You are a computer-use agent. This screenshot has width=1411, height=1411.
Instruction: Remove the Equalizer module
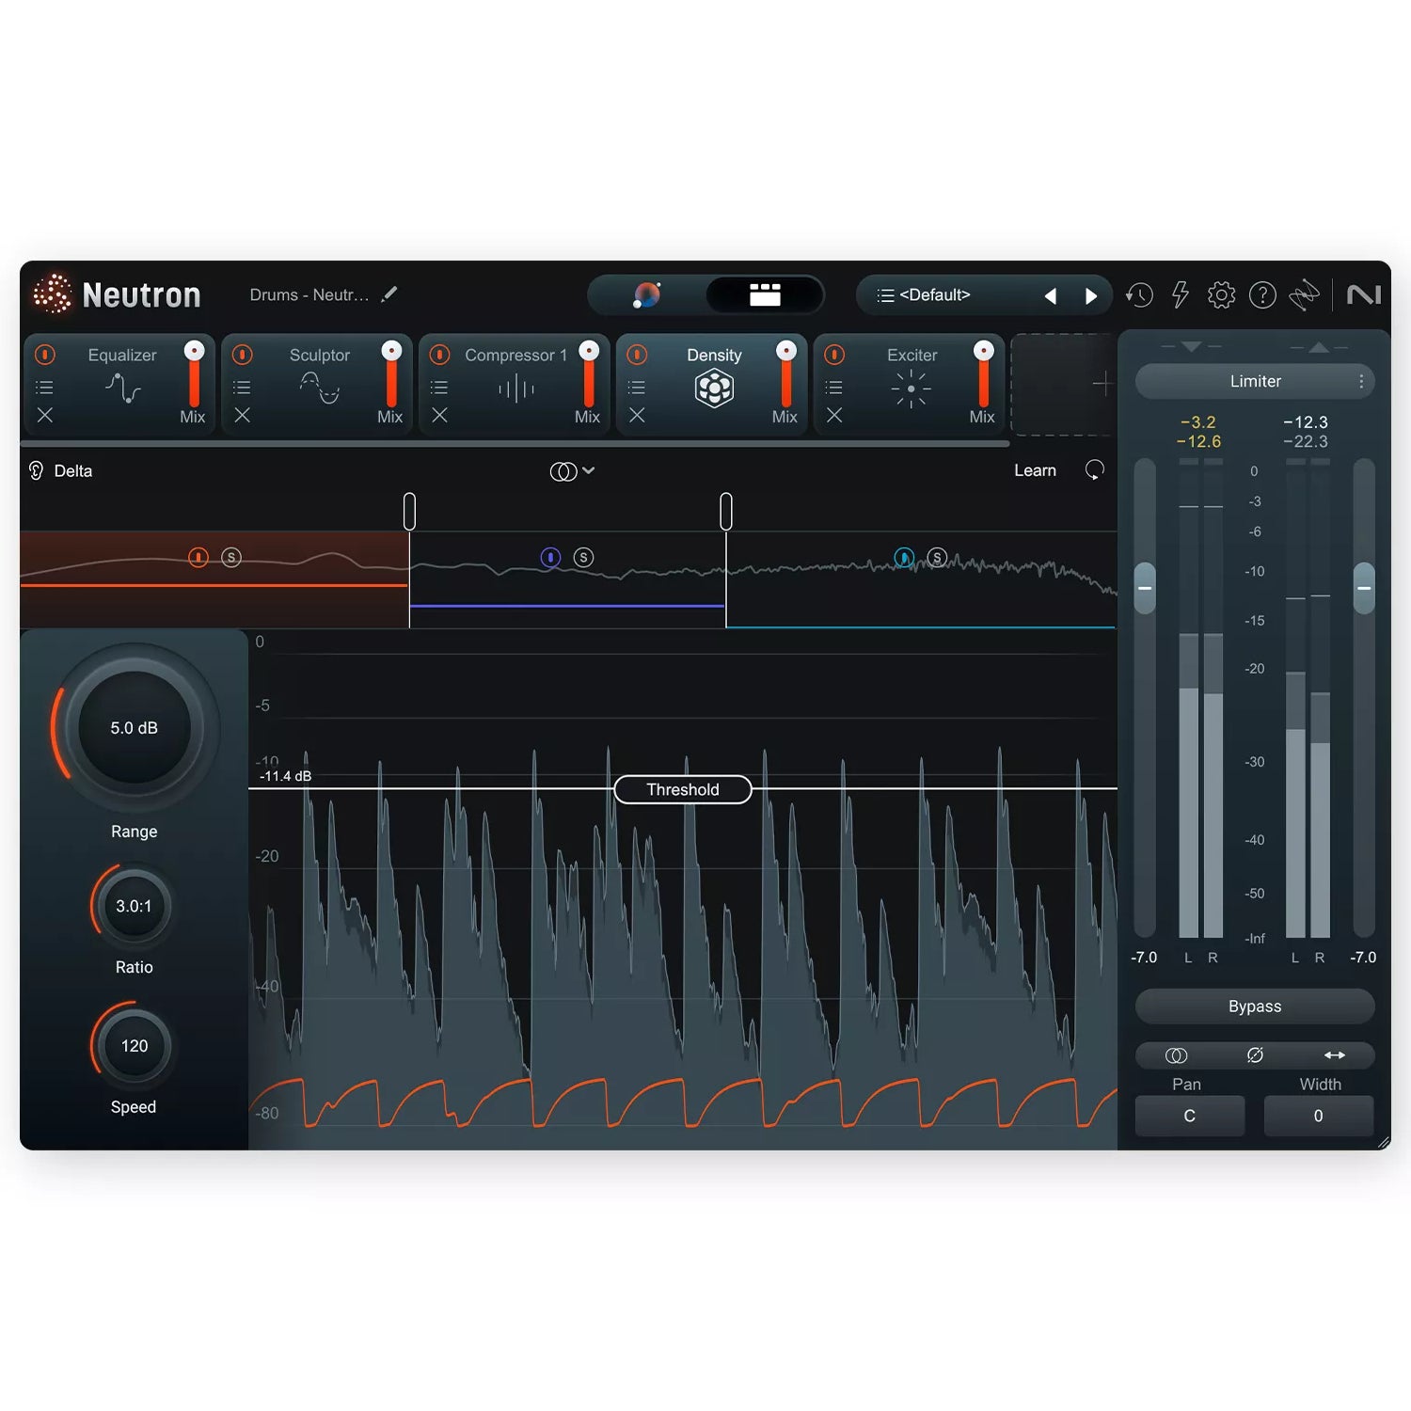(44, 415)
